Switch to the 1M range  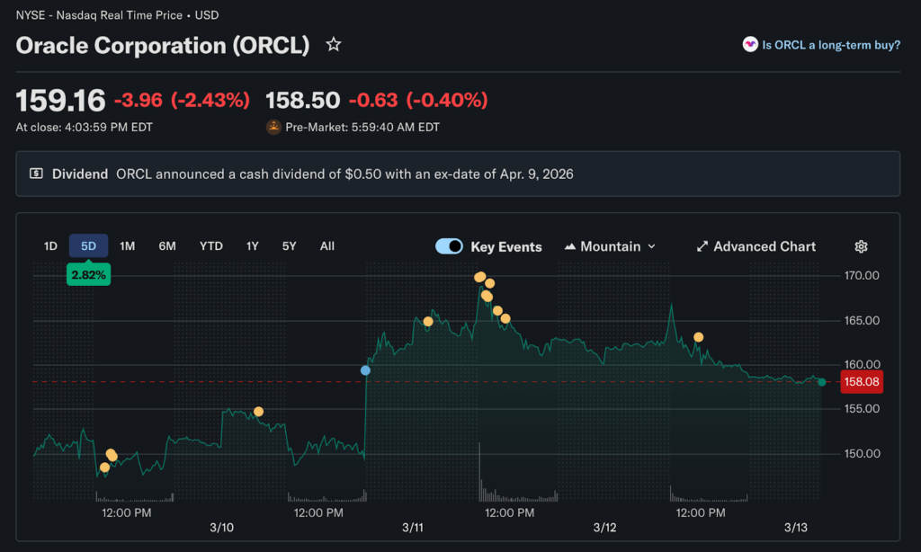coord(127,245)
